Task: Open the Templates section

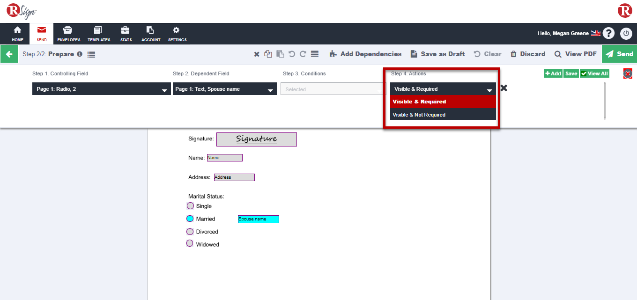Action: [x=98, y=34]
